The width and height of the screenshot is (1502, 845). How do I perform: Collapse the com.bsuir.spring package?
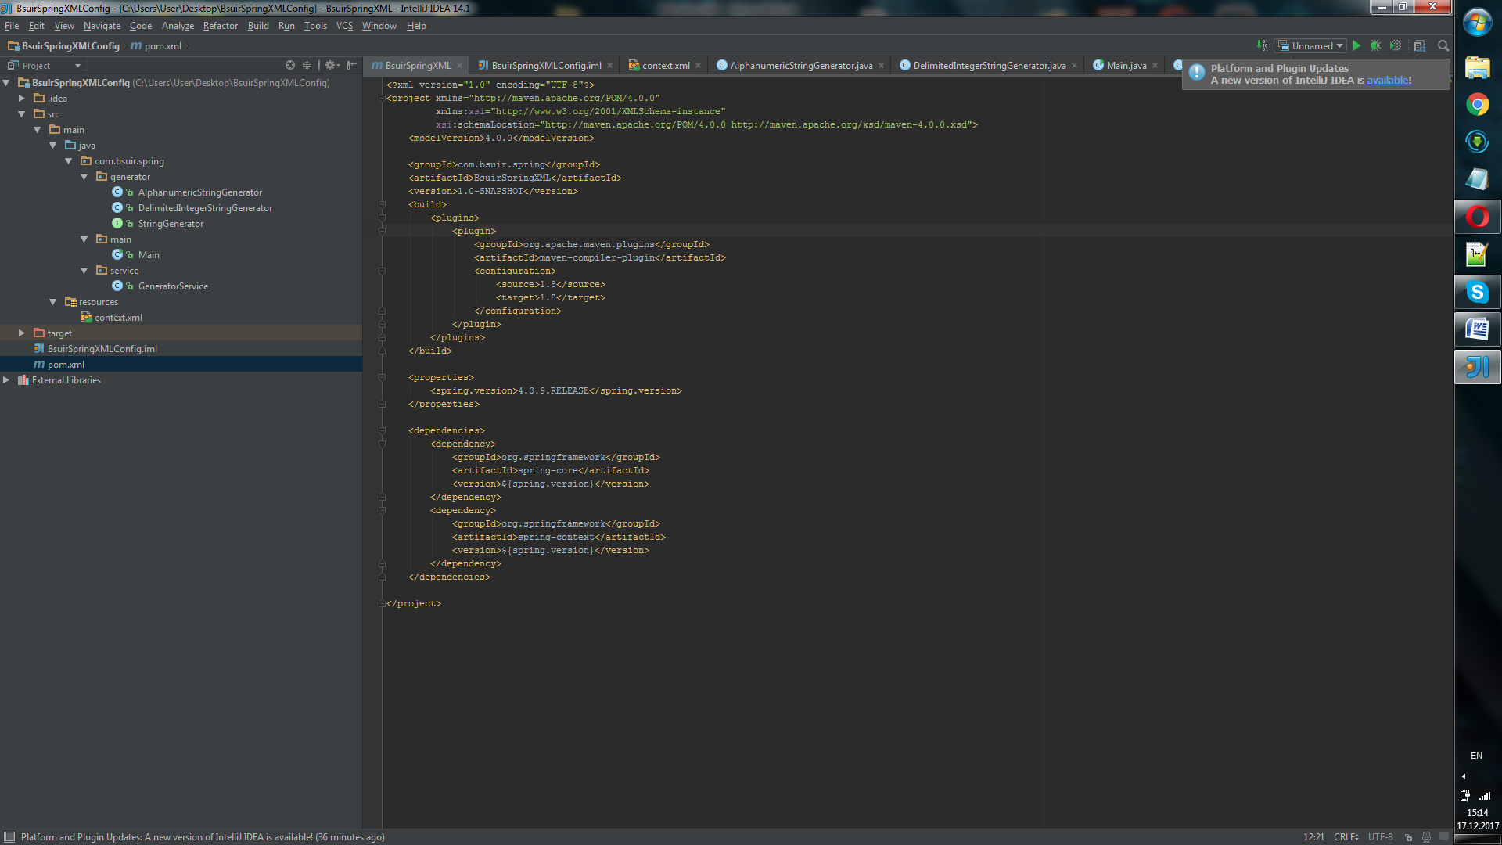(x=69, y=161)
